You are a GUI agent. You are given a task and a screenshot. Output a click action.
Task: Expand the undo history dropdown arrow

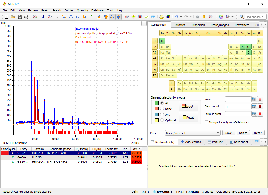(x=181, y=17)
